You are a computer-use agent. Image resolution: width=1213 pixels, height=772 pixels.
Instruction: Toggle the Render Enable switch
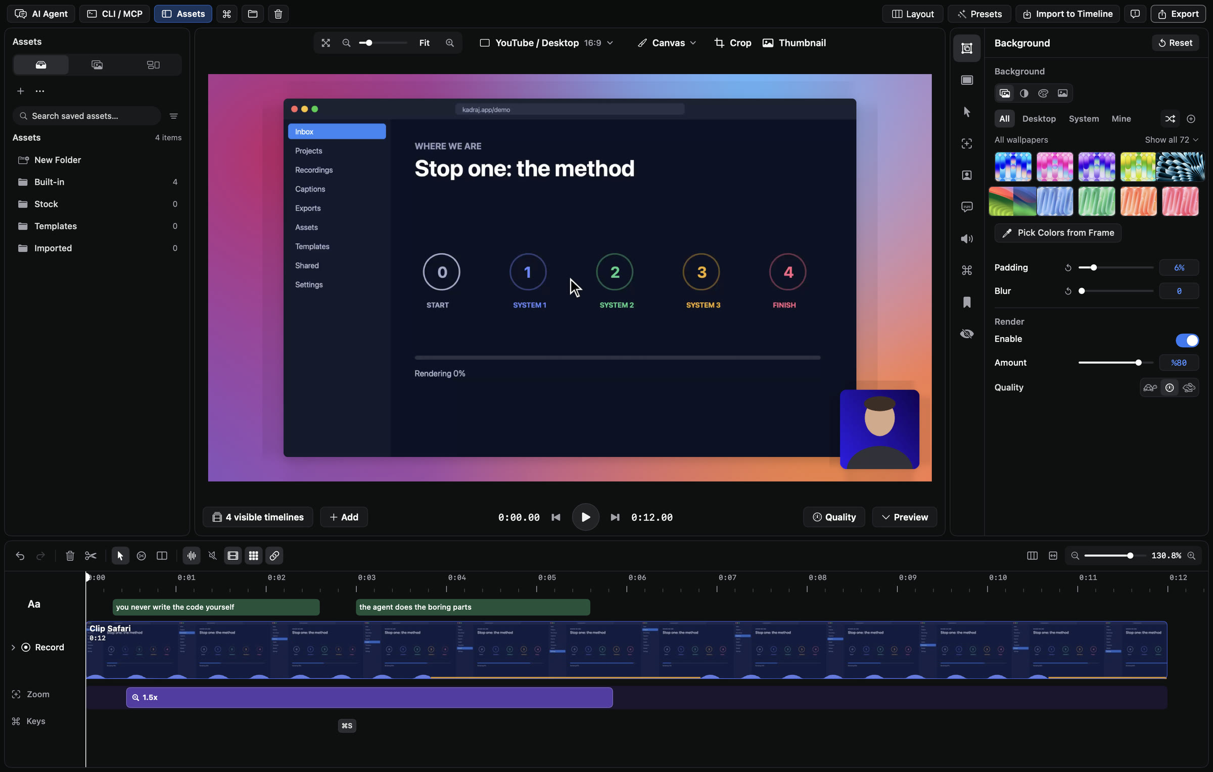coord(1187,341)
